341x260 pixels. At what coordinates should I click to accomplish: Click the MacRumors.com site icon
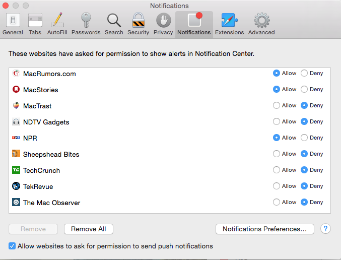[16, 74]
